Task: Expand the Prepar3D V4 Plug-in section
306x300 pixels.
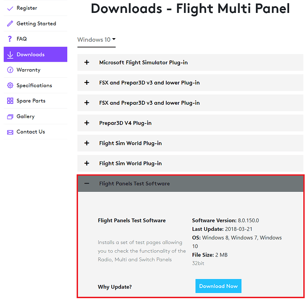Action: tap(190, 123)
